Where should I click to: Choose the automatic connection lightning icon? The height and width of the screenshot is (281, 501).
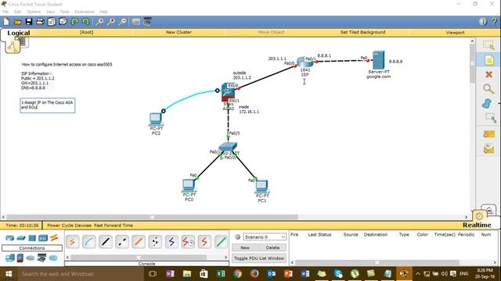click(x=73, y=242)
